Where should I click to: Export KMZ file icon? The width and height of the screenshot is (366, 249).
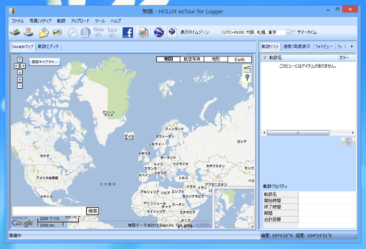tap(172, 32)
